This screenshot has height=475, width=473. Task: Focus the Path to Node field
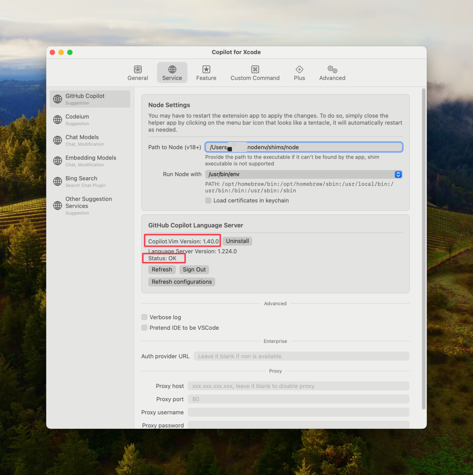(x=304, y=147)
